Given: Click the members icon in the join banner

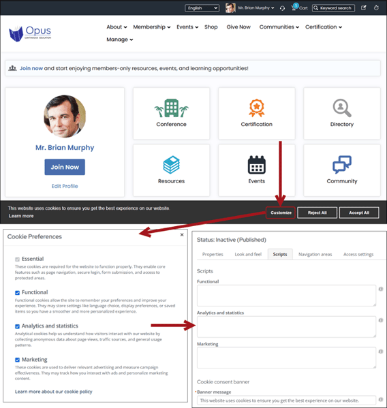Looking at the screenshot, I should (12, 68).
